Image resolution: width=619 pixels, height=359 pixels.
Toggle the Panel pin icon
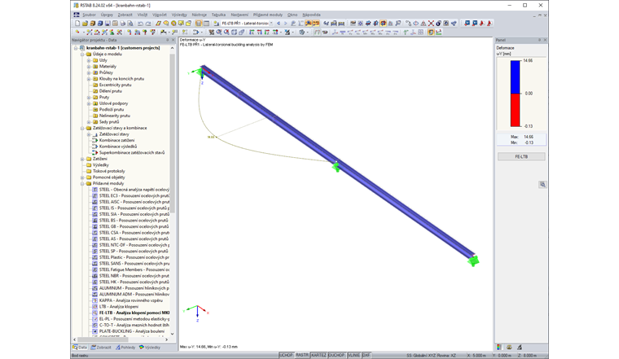pos(539,40)
